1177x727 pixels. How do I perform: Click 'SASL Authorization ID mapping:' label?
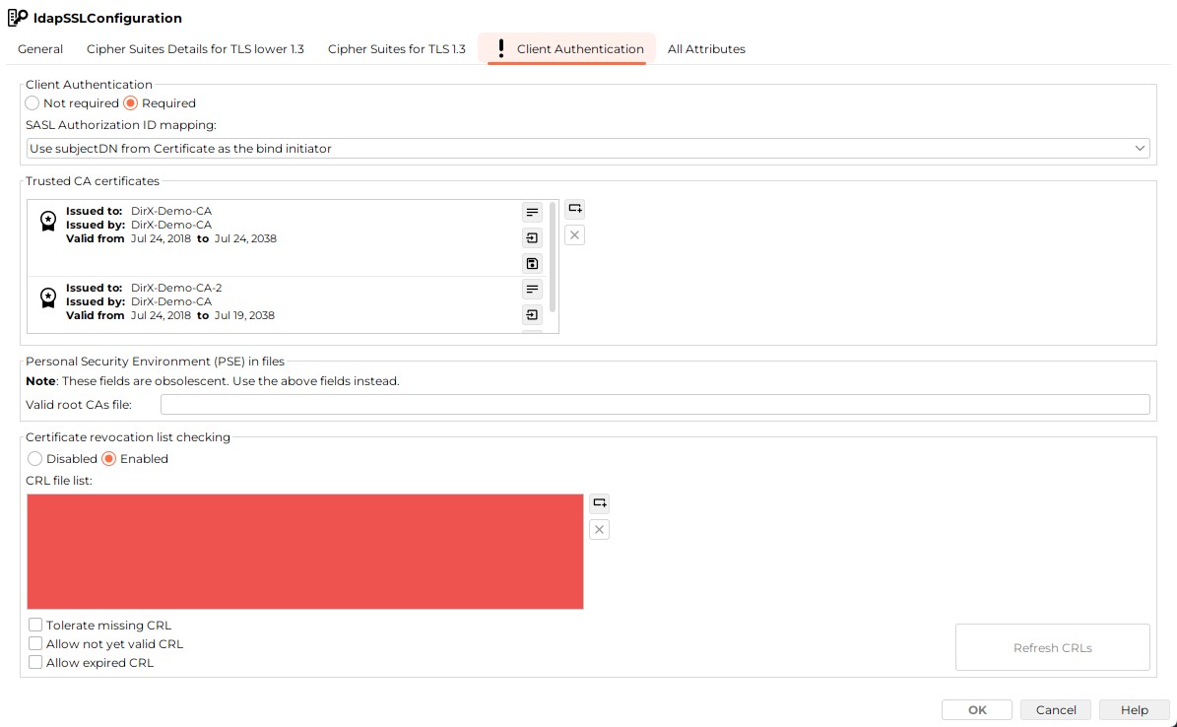pos(121,125)
